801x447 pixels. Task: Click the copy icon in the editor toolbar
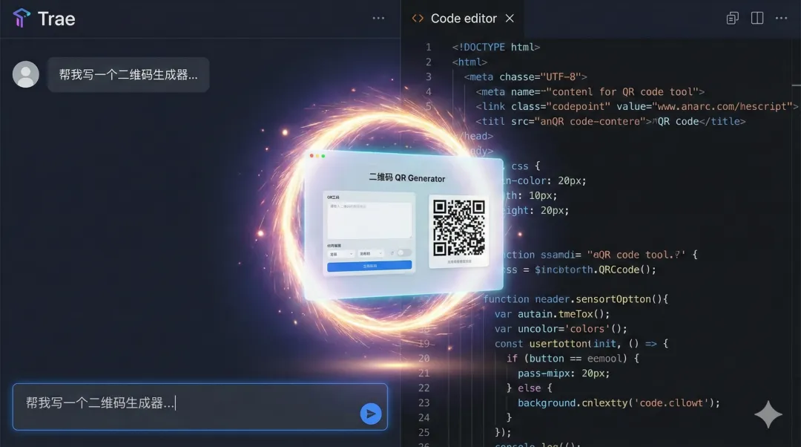pyautogui.click(x=732, y=18)
